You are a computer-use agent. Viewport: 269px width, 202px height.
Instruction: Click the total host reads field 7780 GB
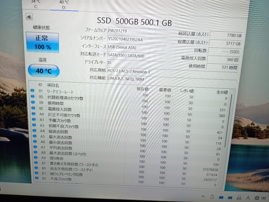[x=226, y=35]
